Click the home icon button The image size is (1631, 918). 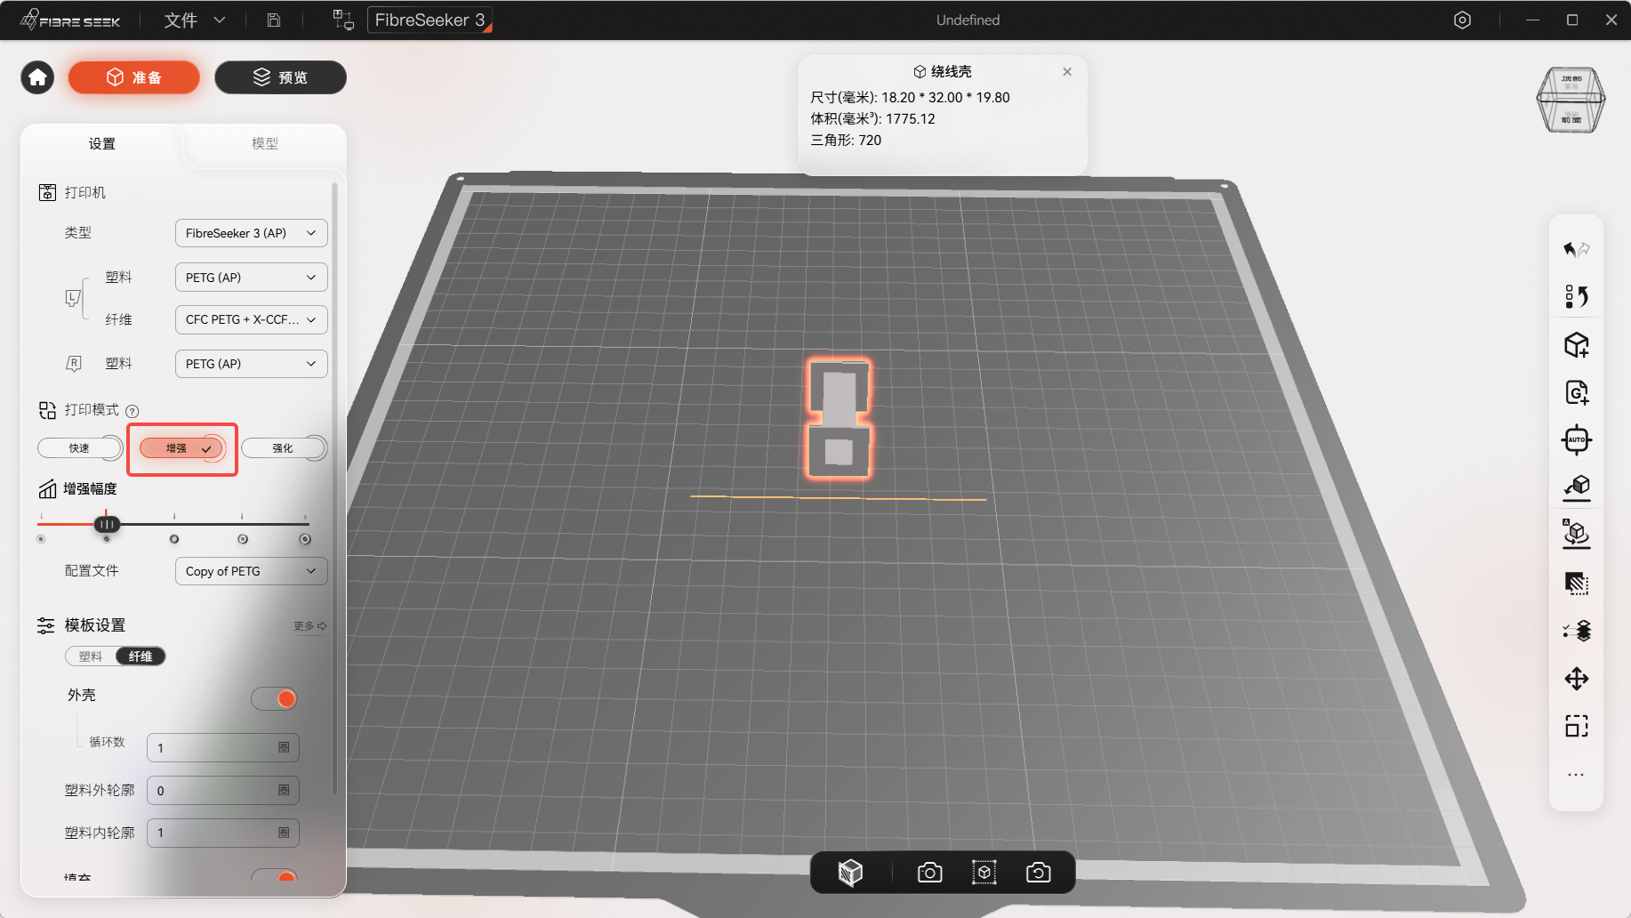point(37,77)
